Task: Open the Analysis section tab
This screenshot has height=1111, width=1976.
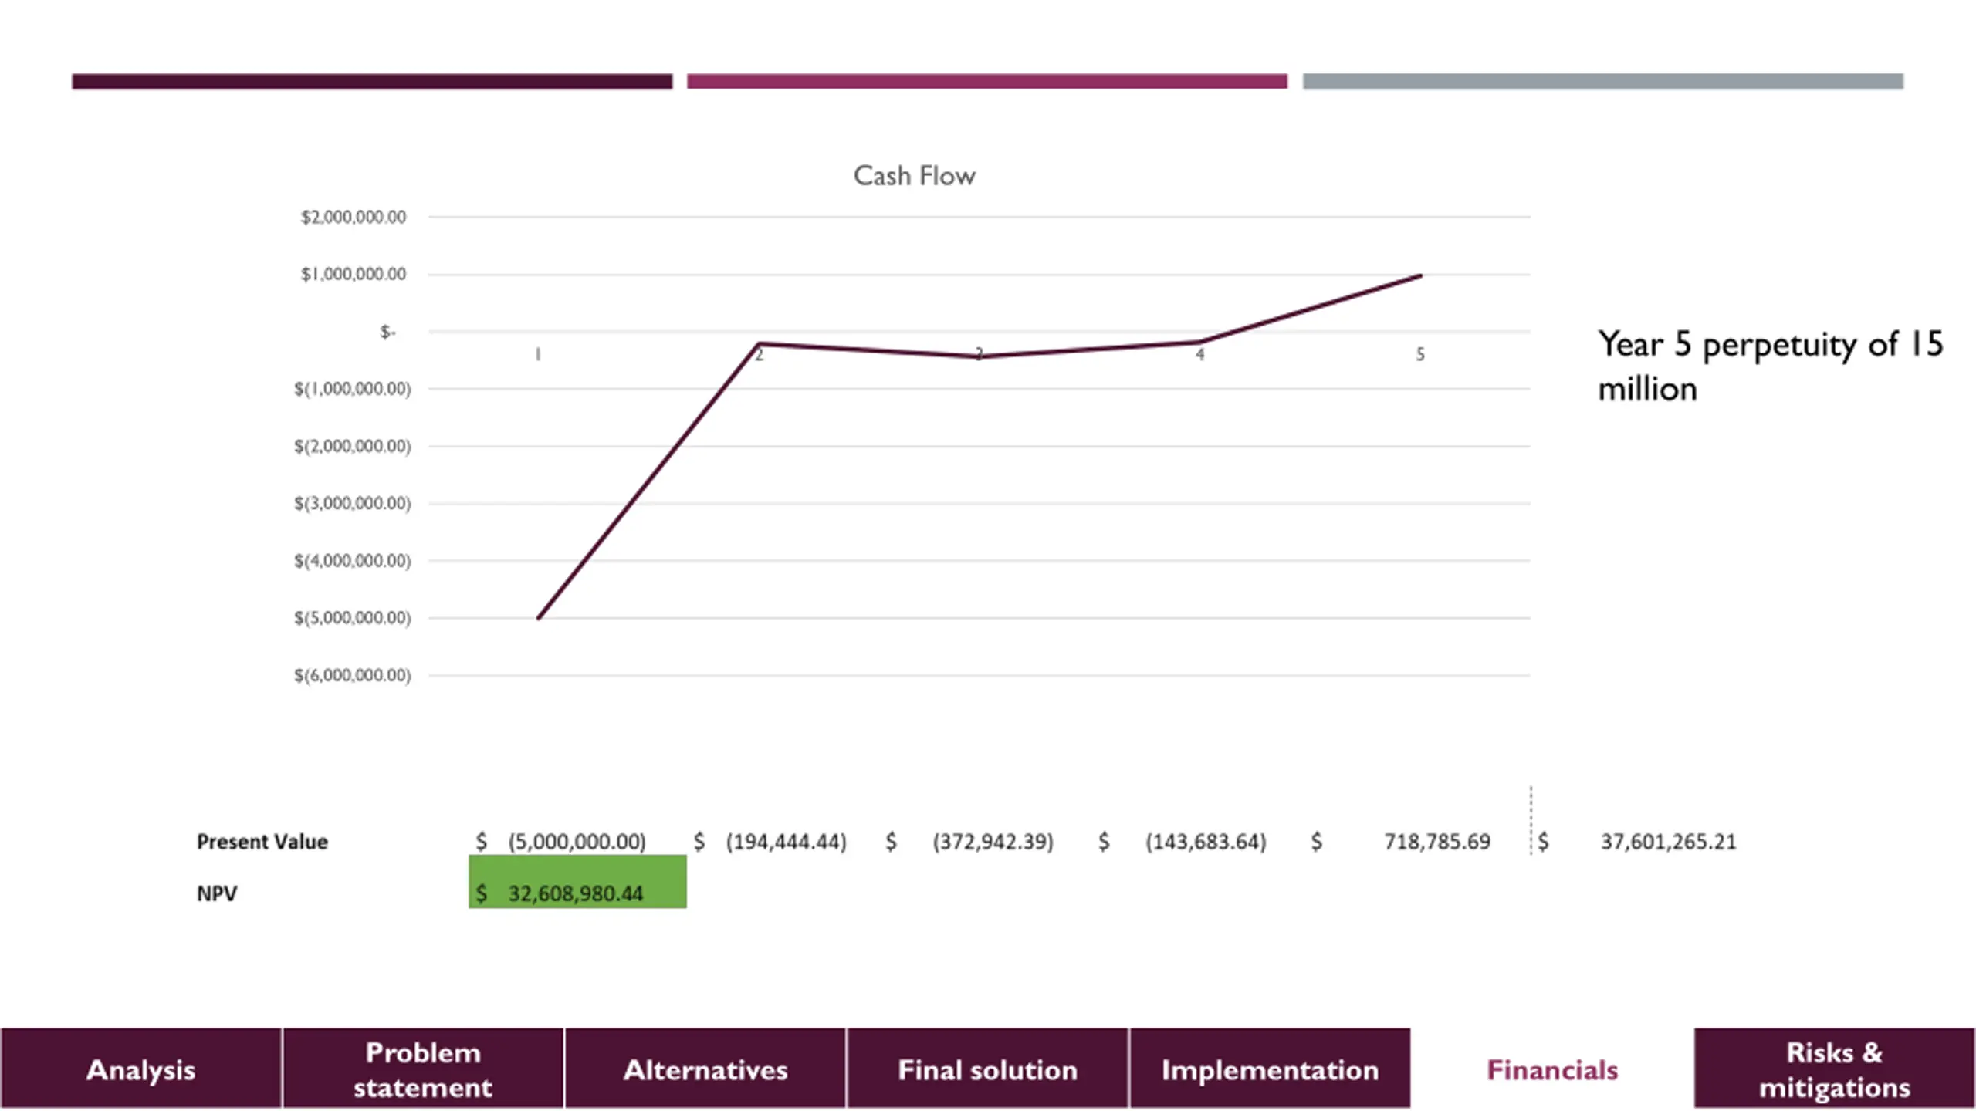Action: pos(140,1069)
